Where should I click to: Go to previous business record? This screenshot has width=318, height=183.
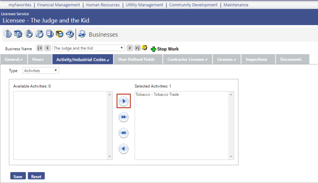pos(47,48)
